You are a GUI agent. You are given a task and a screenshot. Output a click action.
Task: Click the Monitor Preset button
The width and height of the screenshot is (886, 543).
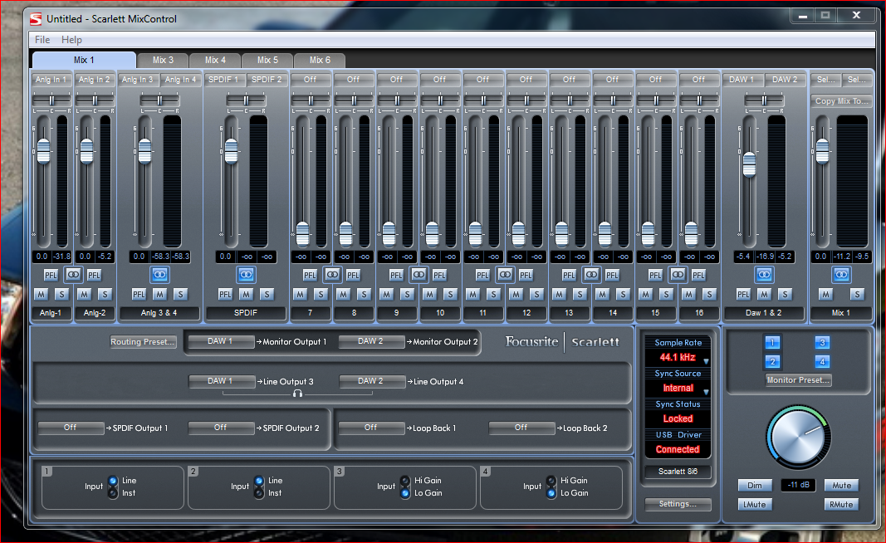[x=799, y=380]
